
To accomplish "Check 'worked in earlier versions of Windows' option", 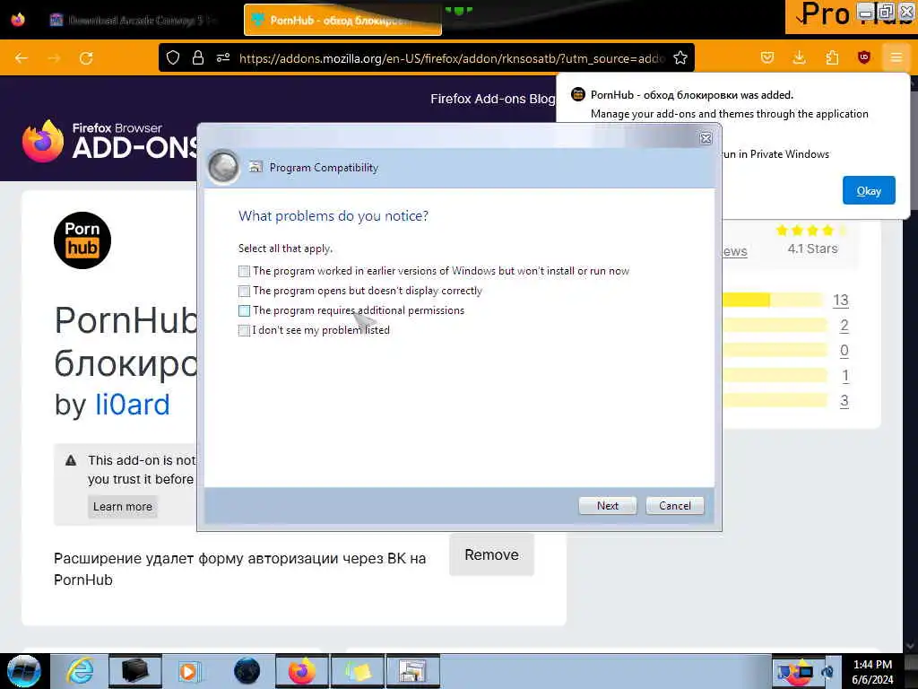I will point(244,271).
